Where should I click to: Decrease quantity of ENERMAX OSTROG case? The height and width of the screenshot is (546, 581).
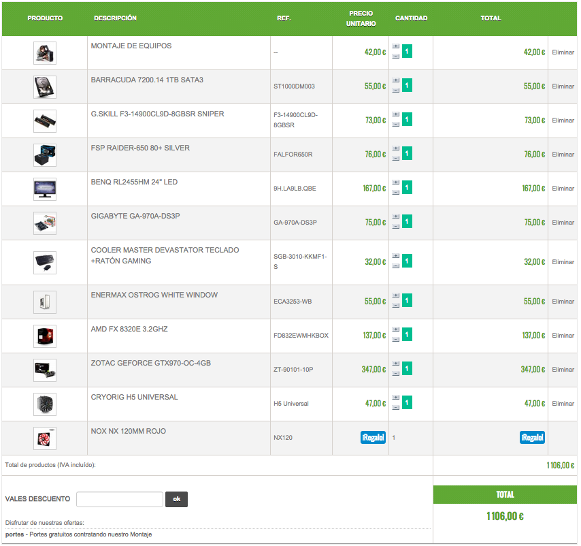[396, 306]
